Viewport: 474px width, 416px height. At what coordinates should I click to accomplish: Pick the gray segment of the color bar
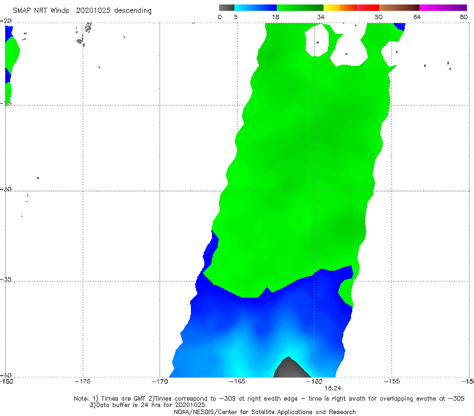(x=227, y=8)
